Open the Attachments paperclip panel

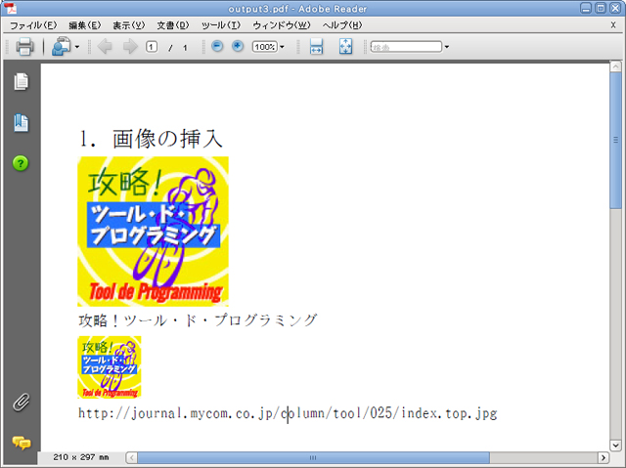[x=22, y=403]
